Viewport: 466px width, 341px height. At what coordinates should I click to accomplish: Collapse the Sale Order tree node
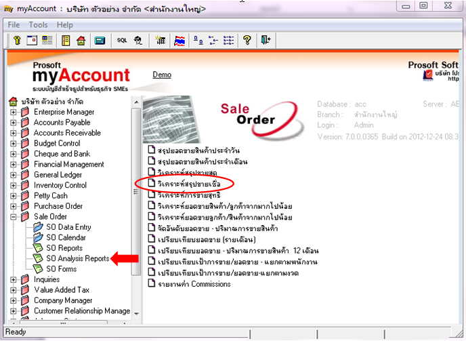pyautogui.click(x=13, y=217)
